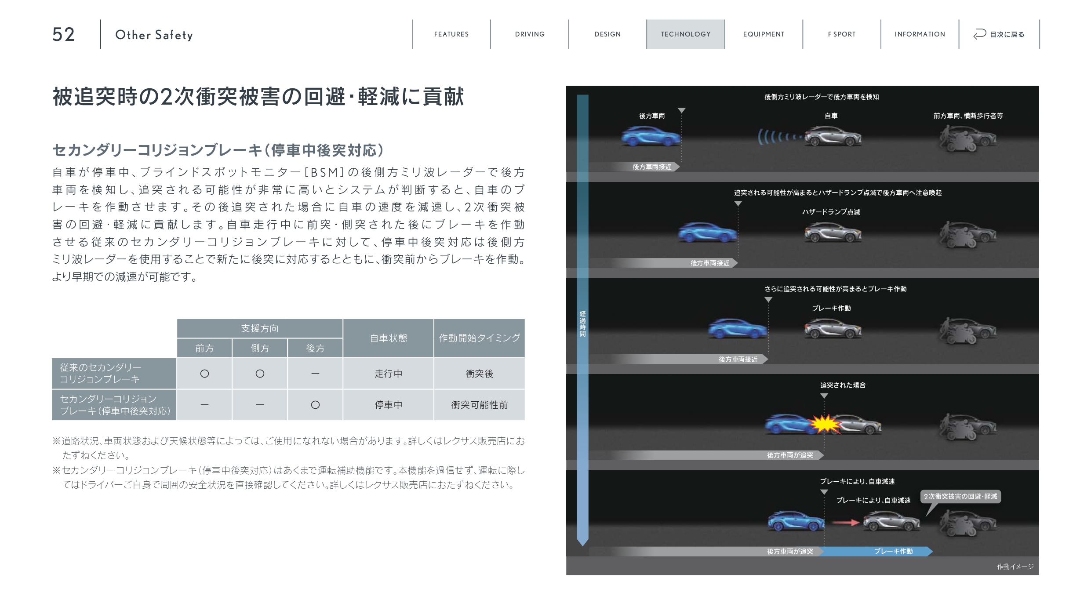
Task: Open the FEATURES tab
Action: point(451,34)
